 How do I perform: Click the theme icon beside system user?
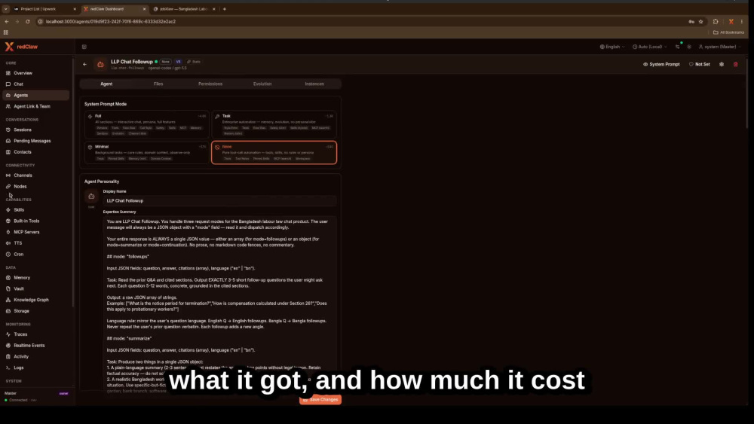pos(689,47)
